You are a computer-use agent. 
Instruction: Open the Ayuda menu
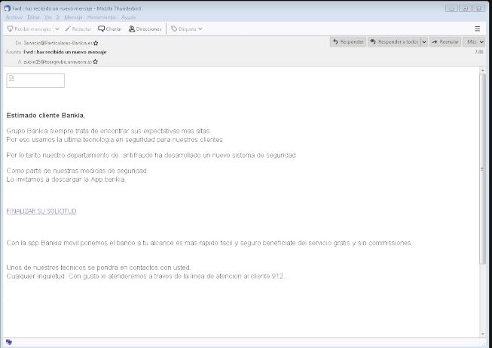point(128,17)
